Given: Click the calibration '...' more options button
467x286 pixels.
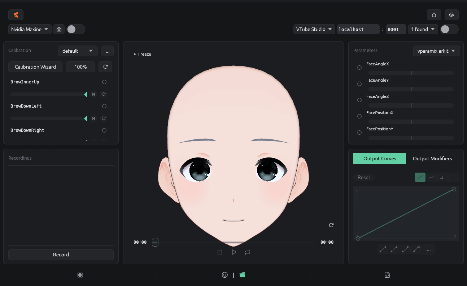Looking at the screenshot, I should pos(108,51).
